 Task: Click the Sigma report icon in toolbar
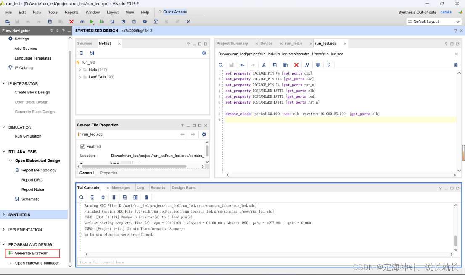pos(156,21)
